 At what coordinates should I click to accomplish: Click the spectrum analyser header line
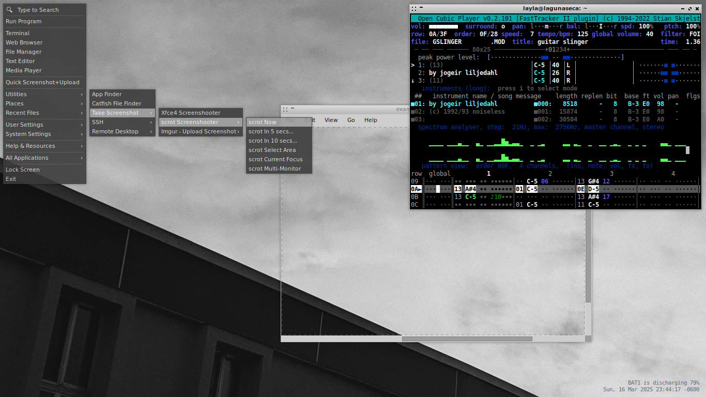click(541, 127)
